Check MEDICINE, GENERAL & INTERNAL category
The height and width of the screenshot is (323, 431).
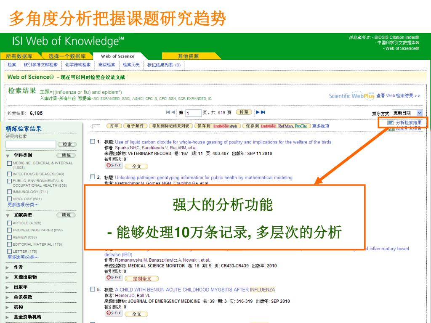tap(9, 164)
